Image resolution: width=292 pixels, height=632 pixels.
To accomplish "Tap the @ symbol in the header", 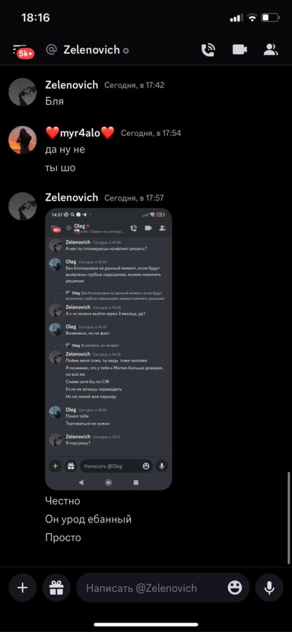I will (x=51, y=50).
